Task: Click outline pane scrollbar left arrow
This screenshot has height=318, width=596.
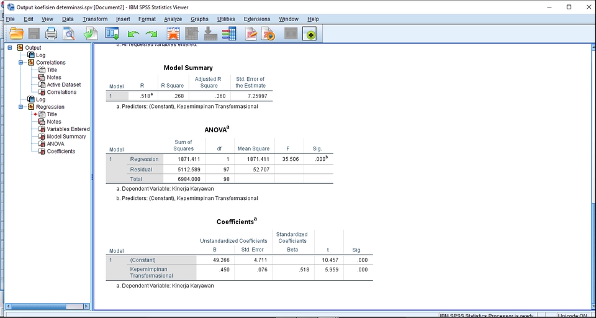Action: point(9,306)
